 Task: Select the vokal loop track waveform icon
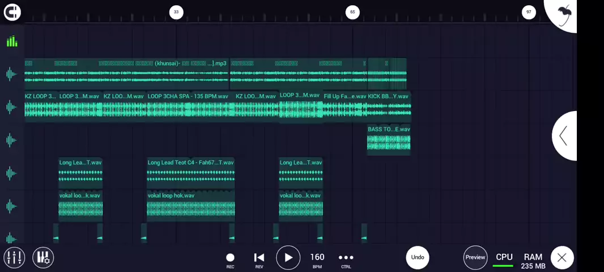(x=12, y=206)
